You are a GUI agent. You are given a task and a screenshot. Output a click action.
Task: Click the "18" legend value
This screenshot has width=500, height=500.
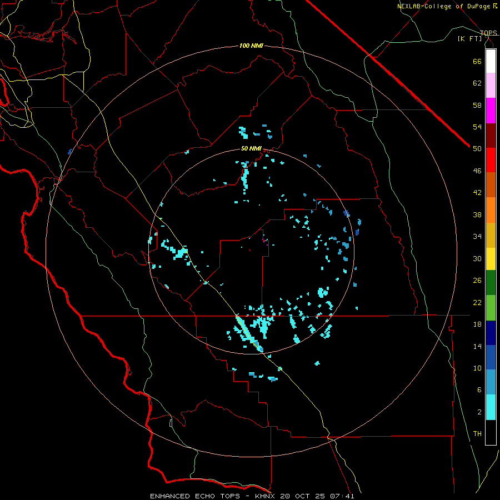pyautogui.click(x=477, y=324)
